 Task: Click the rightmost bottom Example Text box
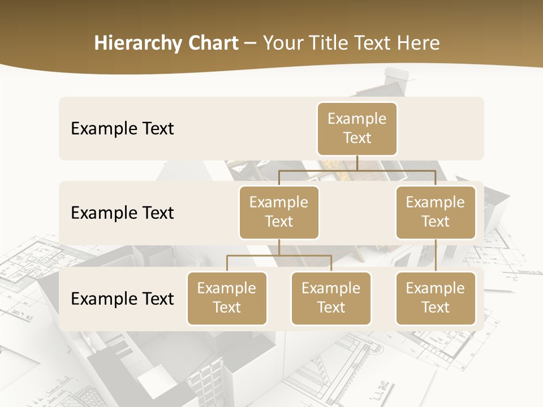(x=436, y=298)
